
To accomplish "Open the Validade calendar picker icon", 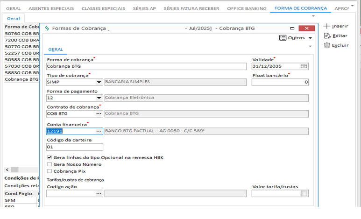I will coord(304,66).
